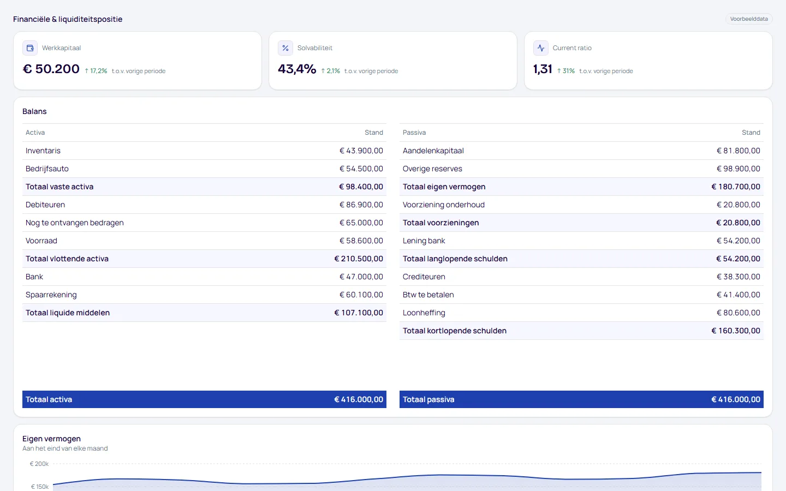786x491 pixels.
Task: Click Totaal eigen vermogen row
Action: click(581, 187)
